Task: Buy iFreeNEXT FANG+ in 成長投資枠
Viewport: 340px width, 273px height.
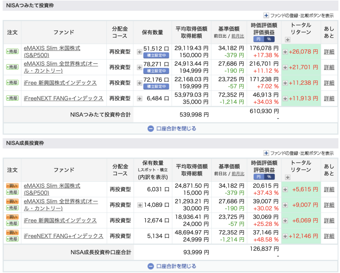Action: click(12, 233)
